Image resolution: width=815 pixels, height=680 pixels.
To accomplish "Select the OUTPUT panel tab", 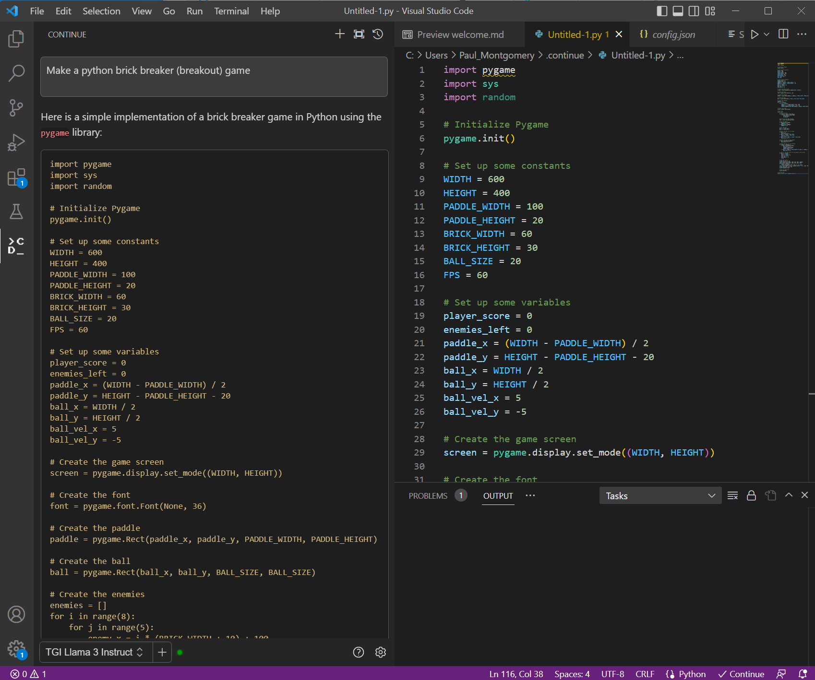I will (498, 496).
